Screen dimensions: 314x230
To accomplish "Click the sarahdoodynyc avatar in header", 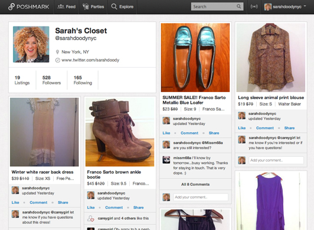I will click(x=268, y=7).
